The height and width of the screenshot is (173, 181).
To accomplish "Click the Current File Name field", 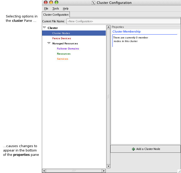I will [123, 21].
